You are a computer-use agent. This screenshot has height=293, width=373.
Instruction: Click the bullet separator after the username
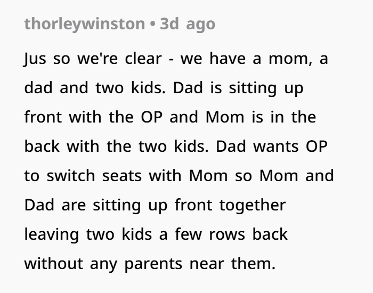[152, 25]
